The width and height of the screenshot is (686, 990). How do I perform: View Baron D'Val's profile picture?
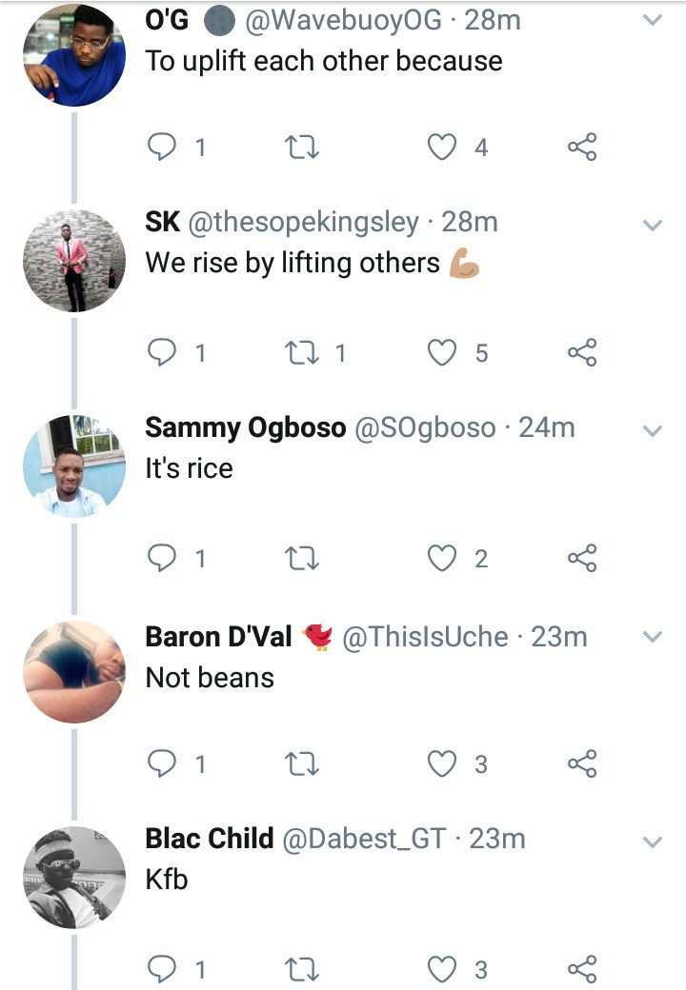point(73,672)
